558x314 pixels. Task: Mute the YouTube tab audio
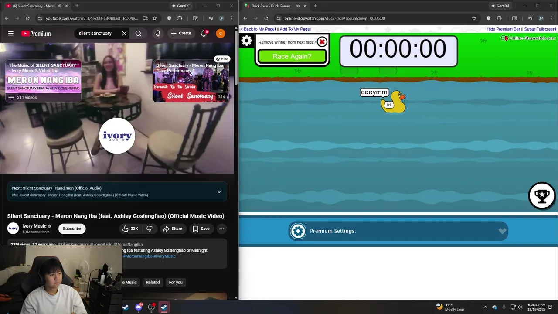(60, 6)
